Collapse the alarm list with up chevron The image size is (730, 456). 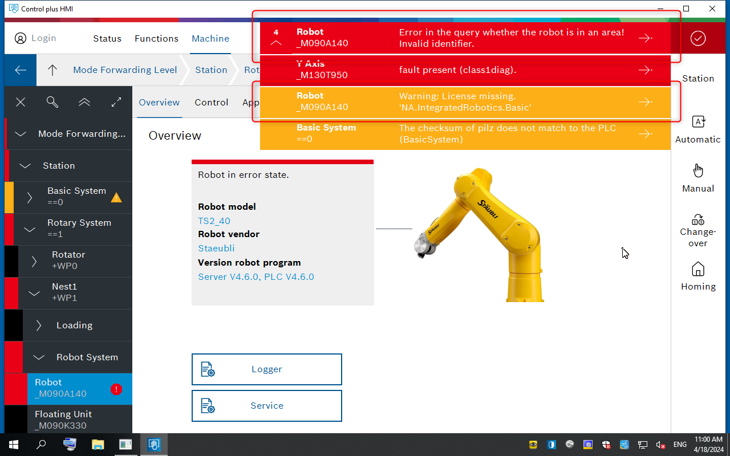pyautogui.click(x=276, y=43)
